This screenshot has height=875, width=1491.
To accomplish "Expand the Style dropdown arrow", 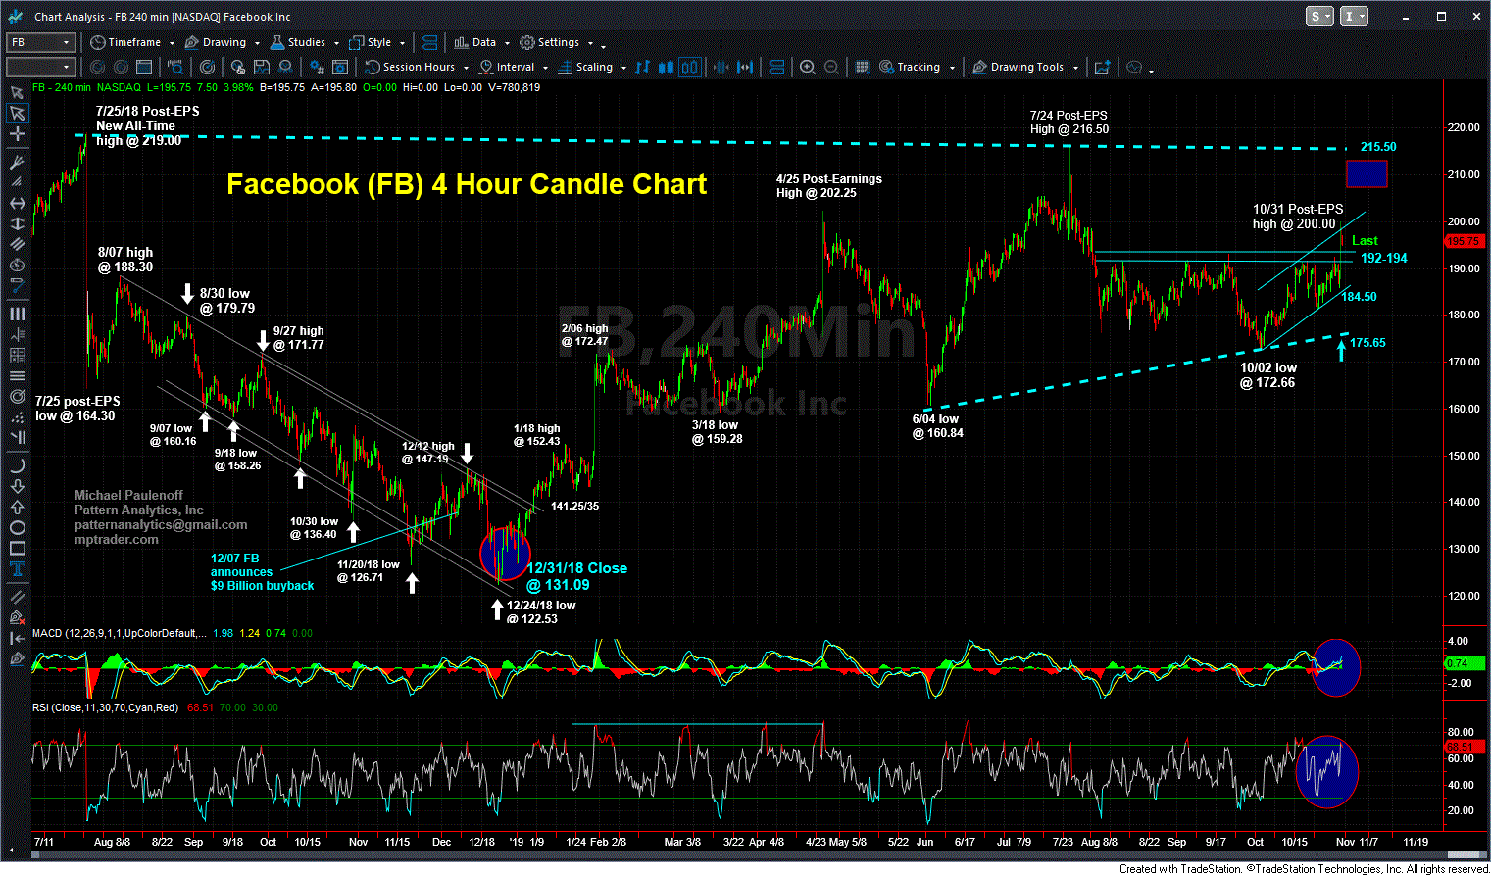I will 402,43.
